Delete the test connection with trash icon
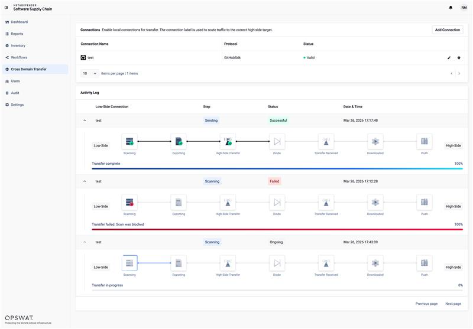This screenshot has height=329, width=473. pos(459,58)
